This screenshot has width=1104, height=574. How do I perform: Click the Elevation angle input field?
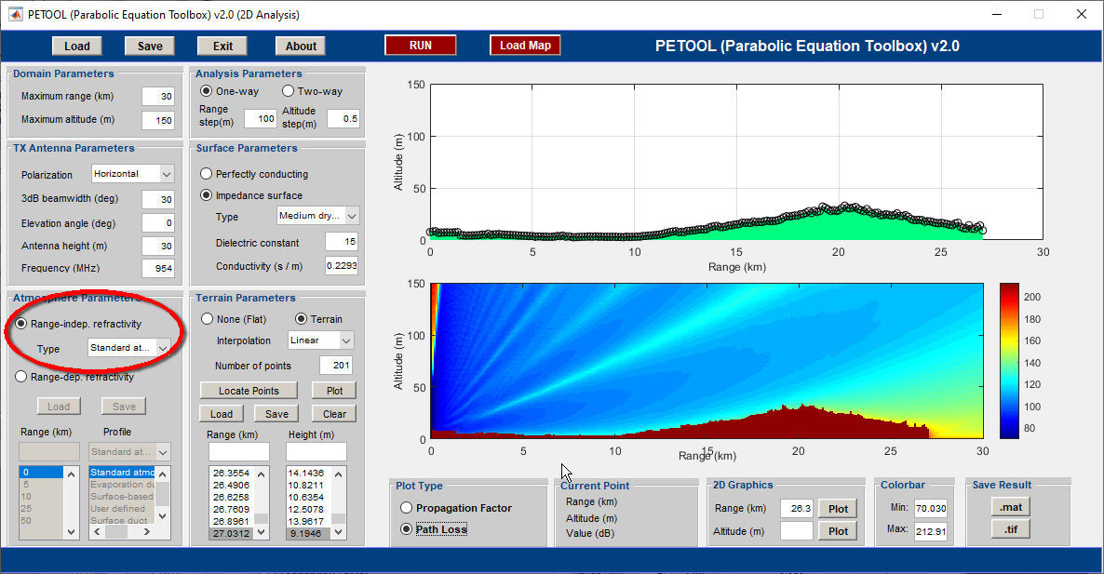point(157,223)
